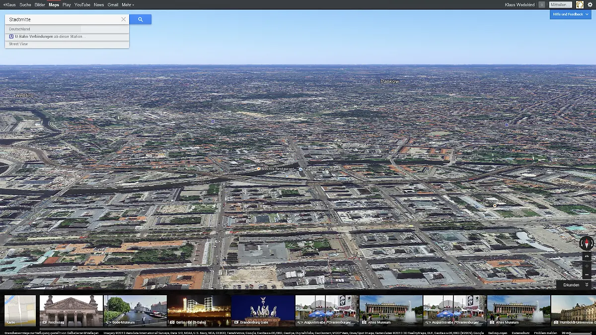The height and width of the screenshot is (335, 596).
Task: Click the blue search magnifier button
Action: [x=140, y=19]
